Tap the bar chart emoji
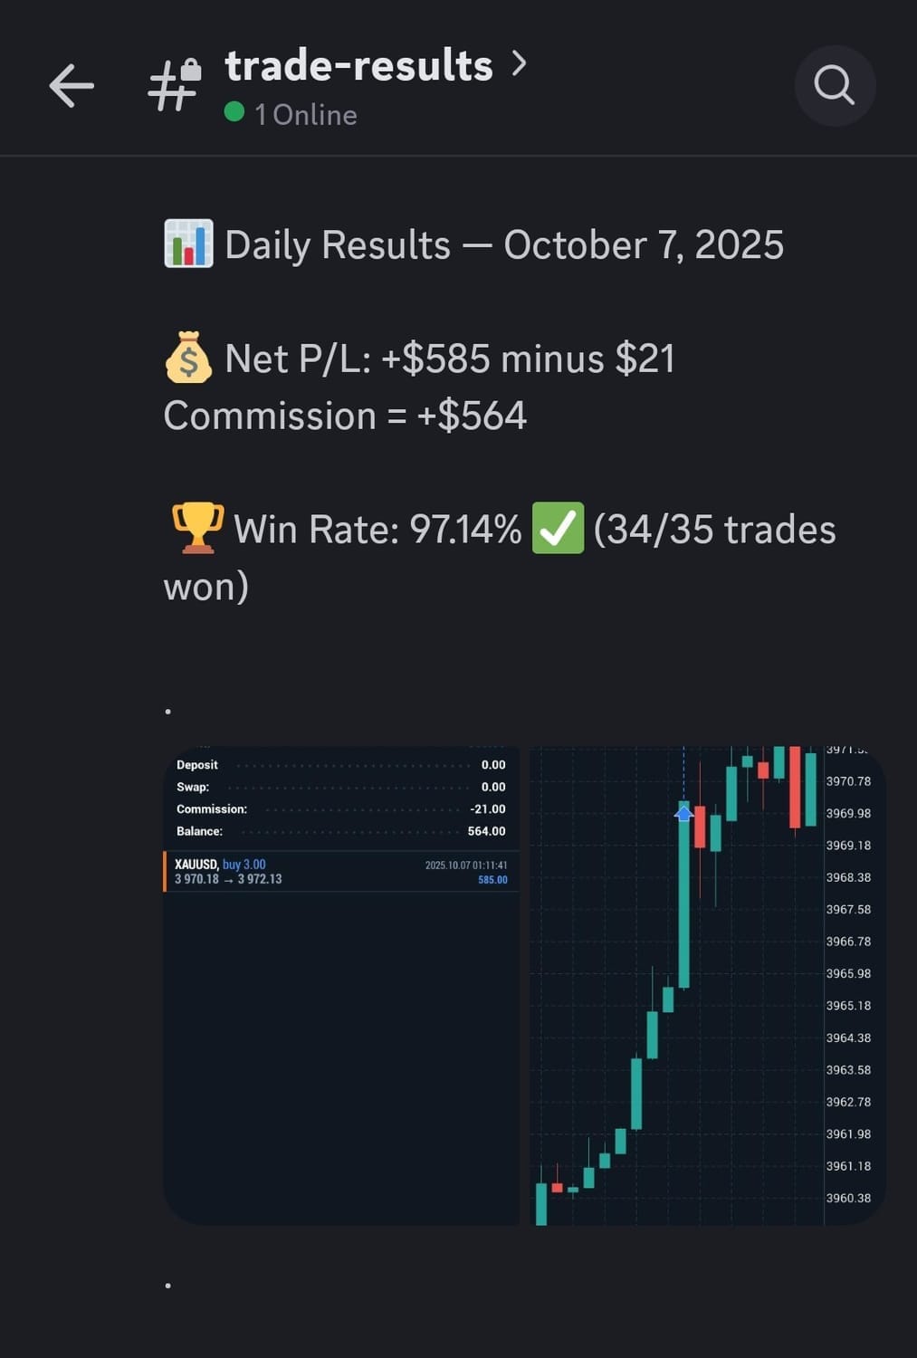 188,244
